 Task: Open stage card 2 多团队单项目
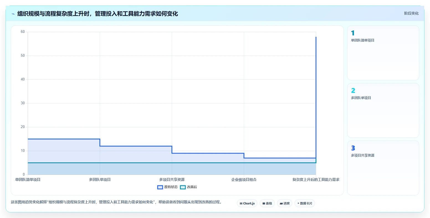pos(383,110)
